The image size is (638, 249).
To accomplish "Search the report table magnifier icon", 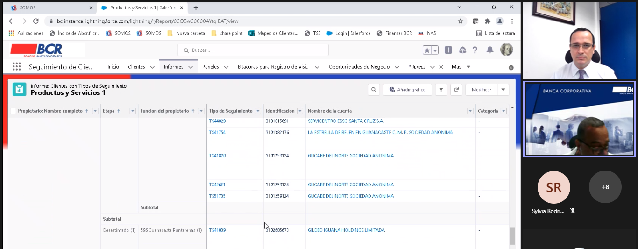I will pos(373,90).
